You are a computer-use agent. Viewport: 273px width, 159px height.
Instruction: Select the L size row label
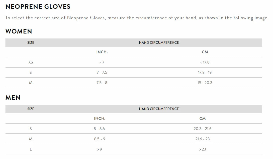tap(31, 149)
